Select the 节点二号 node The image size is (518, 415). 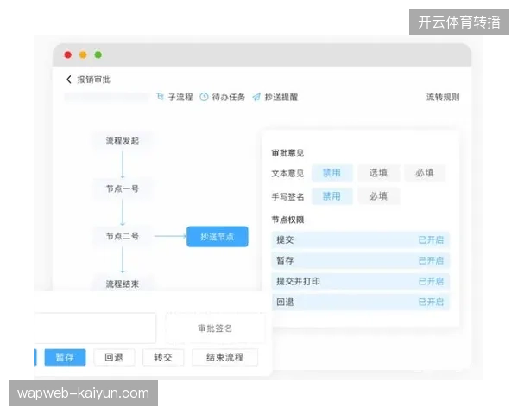point(123,236)
